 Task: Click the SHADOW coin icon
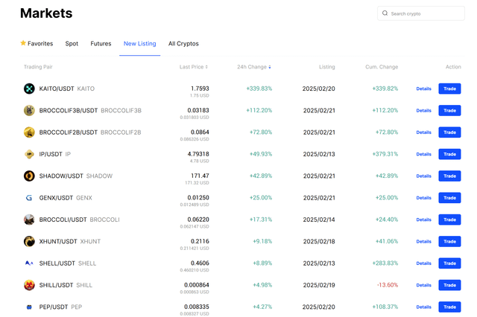click(x=29, y=176)
